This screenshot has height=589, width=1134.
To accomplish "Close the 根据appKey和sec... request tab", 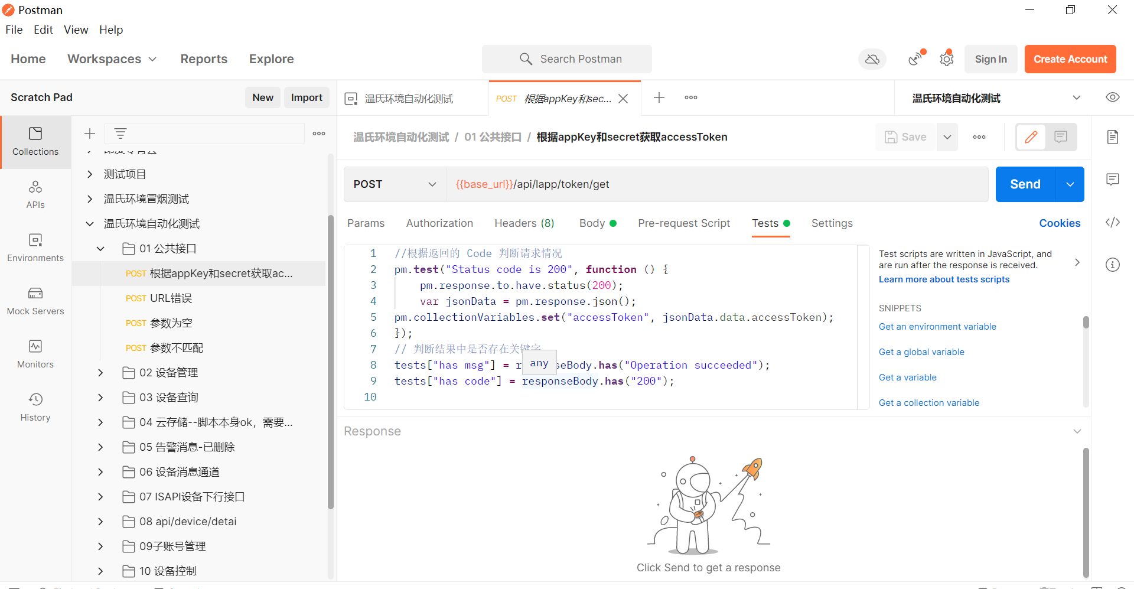I will click(623, 99).
